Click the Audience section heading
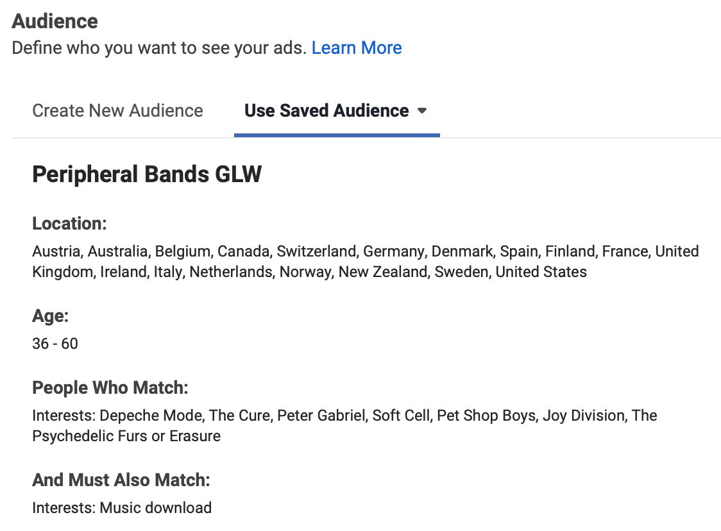Screen dimensions: 721x531 point(55,21)
